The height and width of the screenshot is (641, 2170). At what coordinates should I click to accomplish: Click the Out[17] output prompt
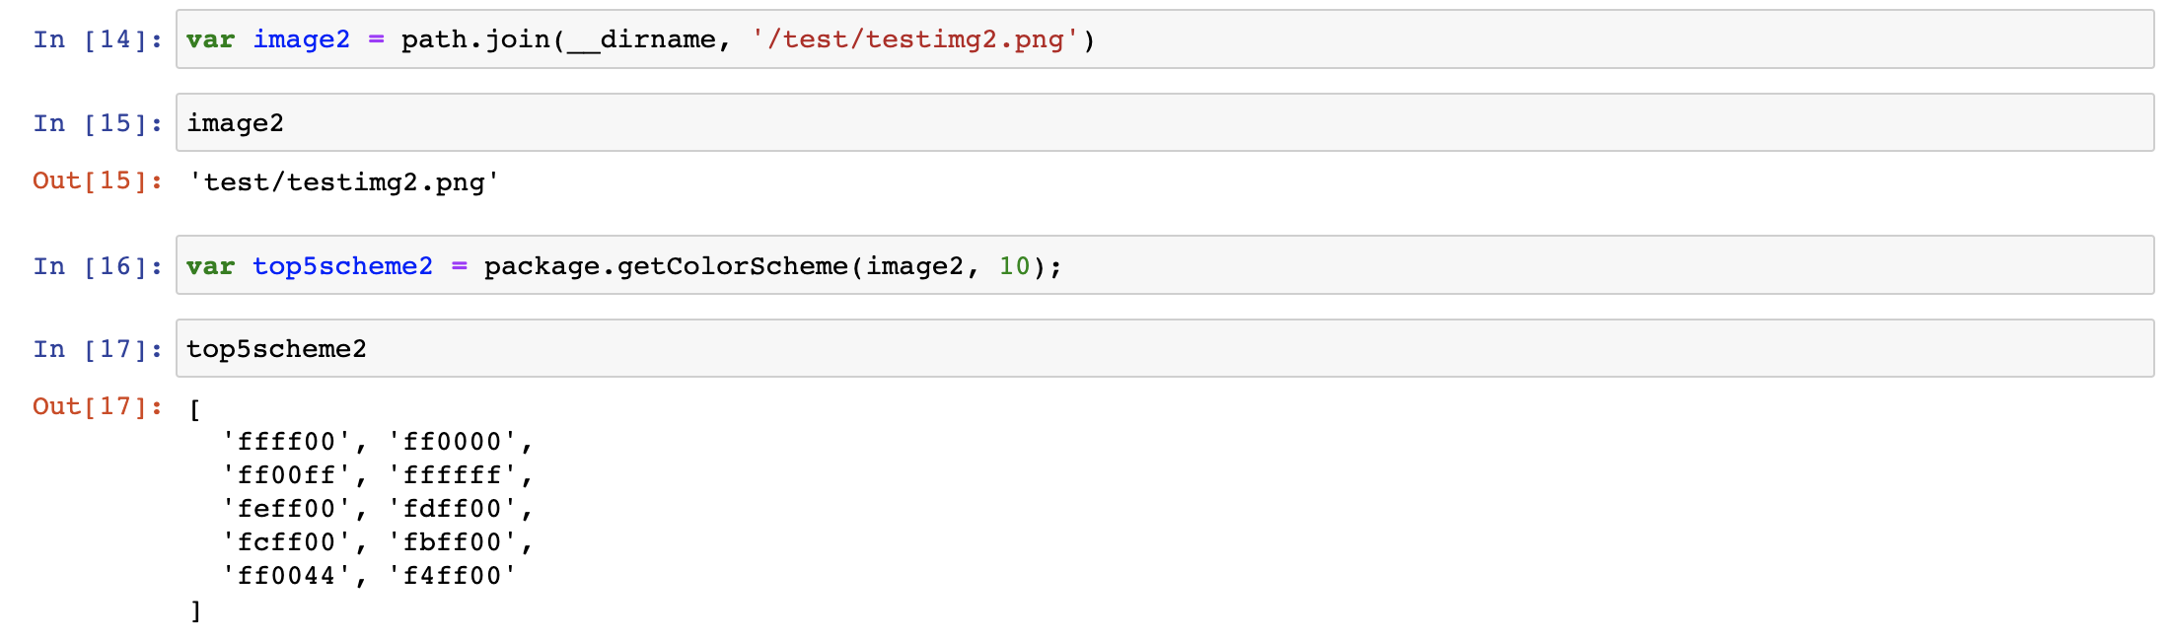click(98, 406)
